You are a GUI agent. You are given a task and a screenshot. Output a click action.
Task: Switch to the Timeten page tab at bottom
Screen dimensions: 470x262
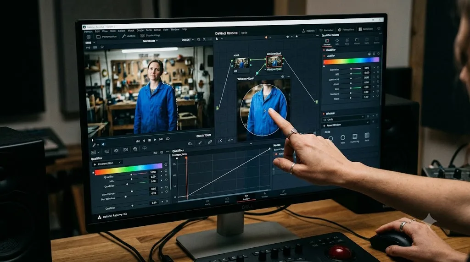click(x=265, y=195)
